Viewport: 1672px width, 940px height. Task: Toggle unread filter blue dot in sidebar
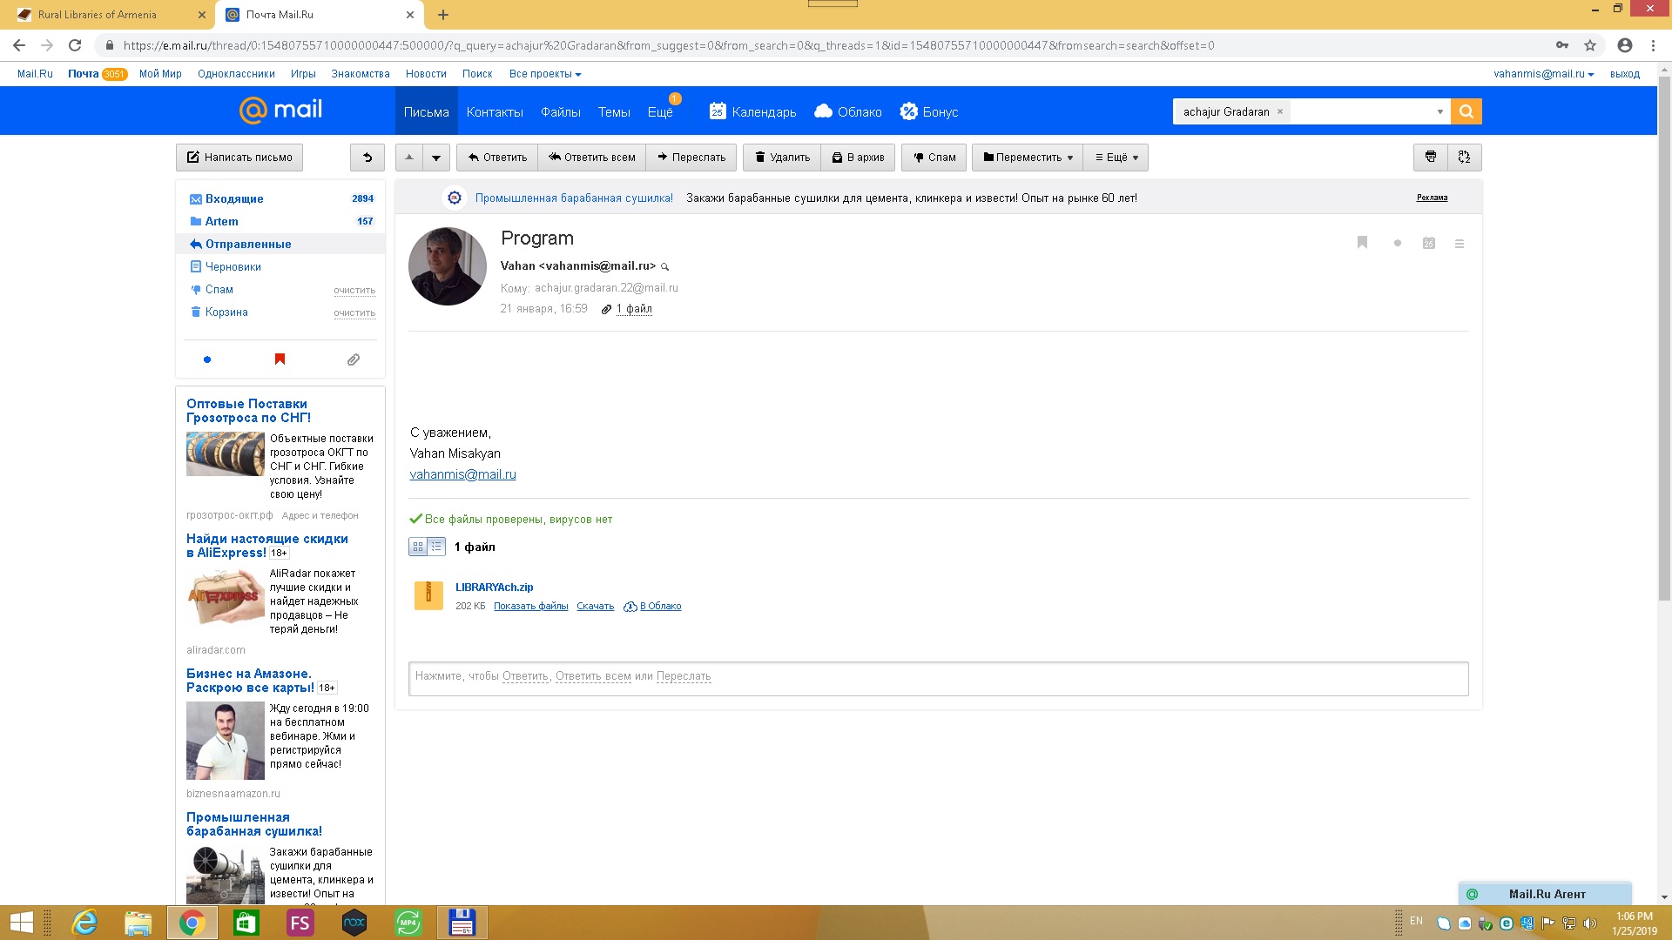point(207,359)
